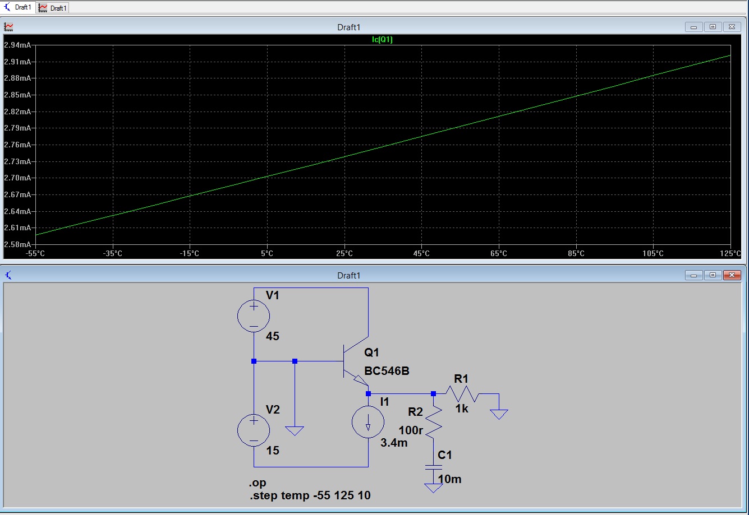Click the waveform window title-bar icon
This screenshot has height=515, width=749.
pyautogui.click(x=9, y=26)
